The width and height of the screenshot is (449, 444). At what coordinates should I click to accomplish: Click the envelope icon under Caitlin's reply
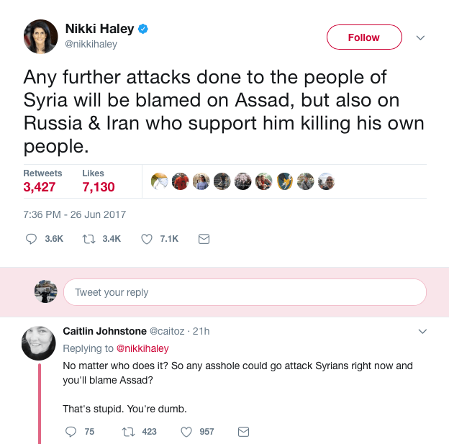tap(243, 432)
